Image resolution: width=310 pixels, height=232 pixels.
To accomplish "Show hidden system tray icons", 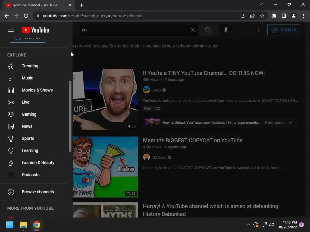I will [x=249, y=225].
